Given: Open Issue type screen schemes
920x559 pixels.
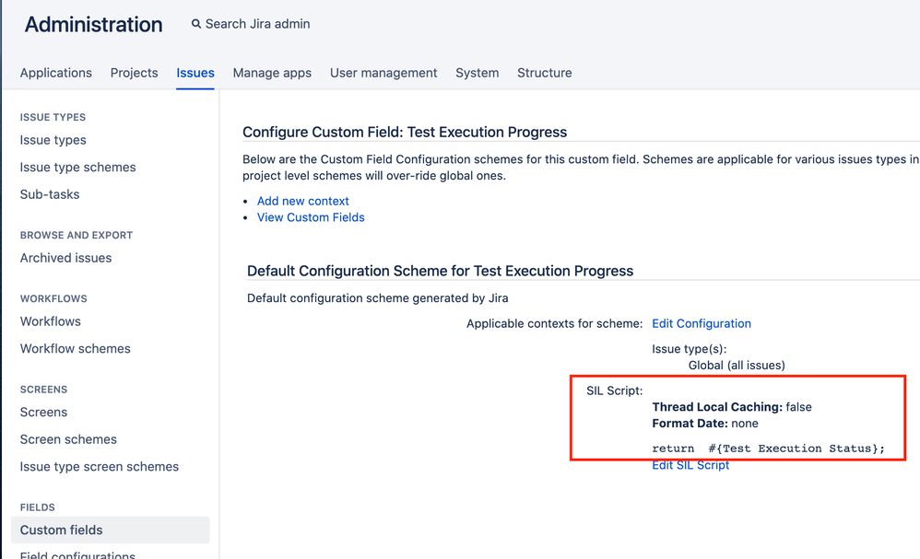Looking at the screenshot, I should 100,466.
